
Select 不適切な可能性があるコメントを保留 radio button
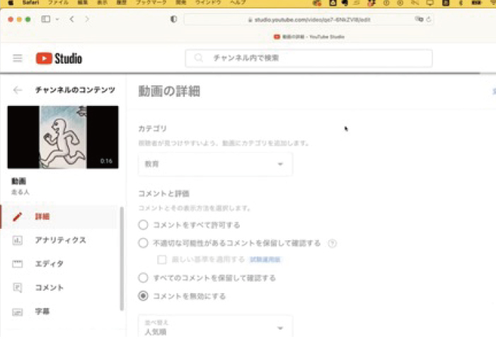click(143, 243)
